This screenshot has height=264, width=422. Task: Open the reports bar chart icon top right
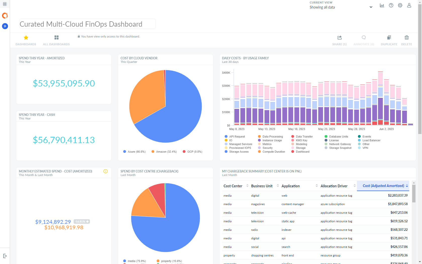tap(382, 5)
